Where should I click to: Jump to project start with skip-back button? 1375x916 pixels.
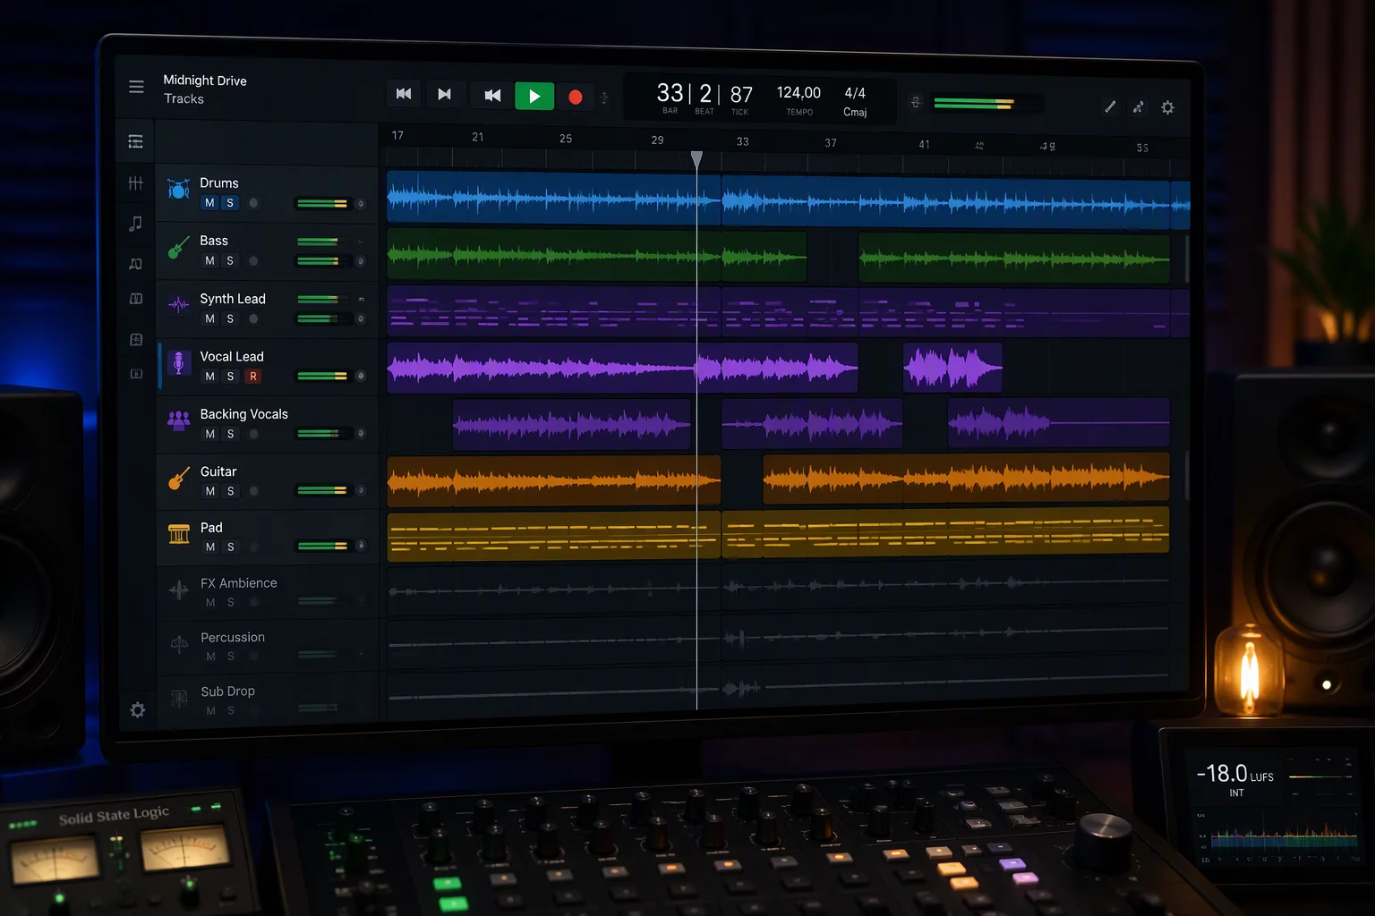(x=404, y=93)
